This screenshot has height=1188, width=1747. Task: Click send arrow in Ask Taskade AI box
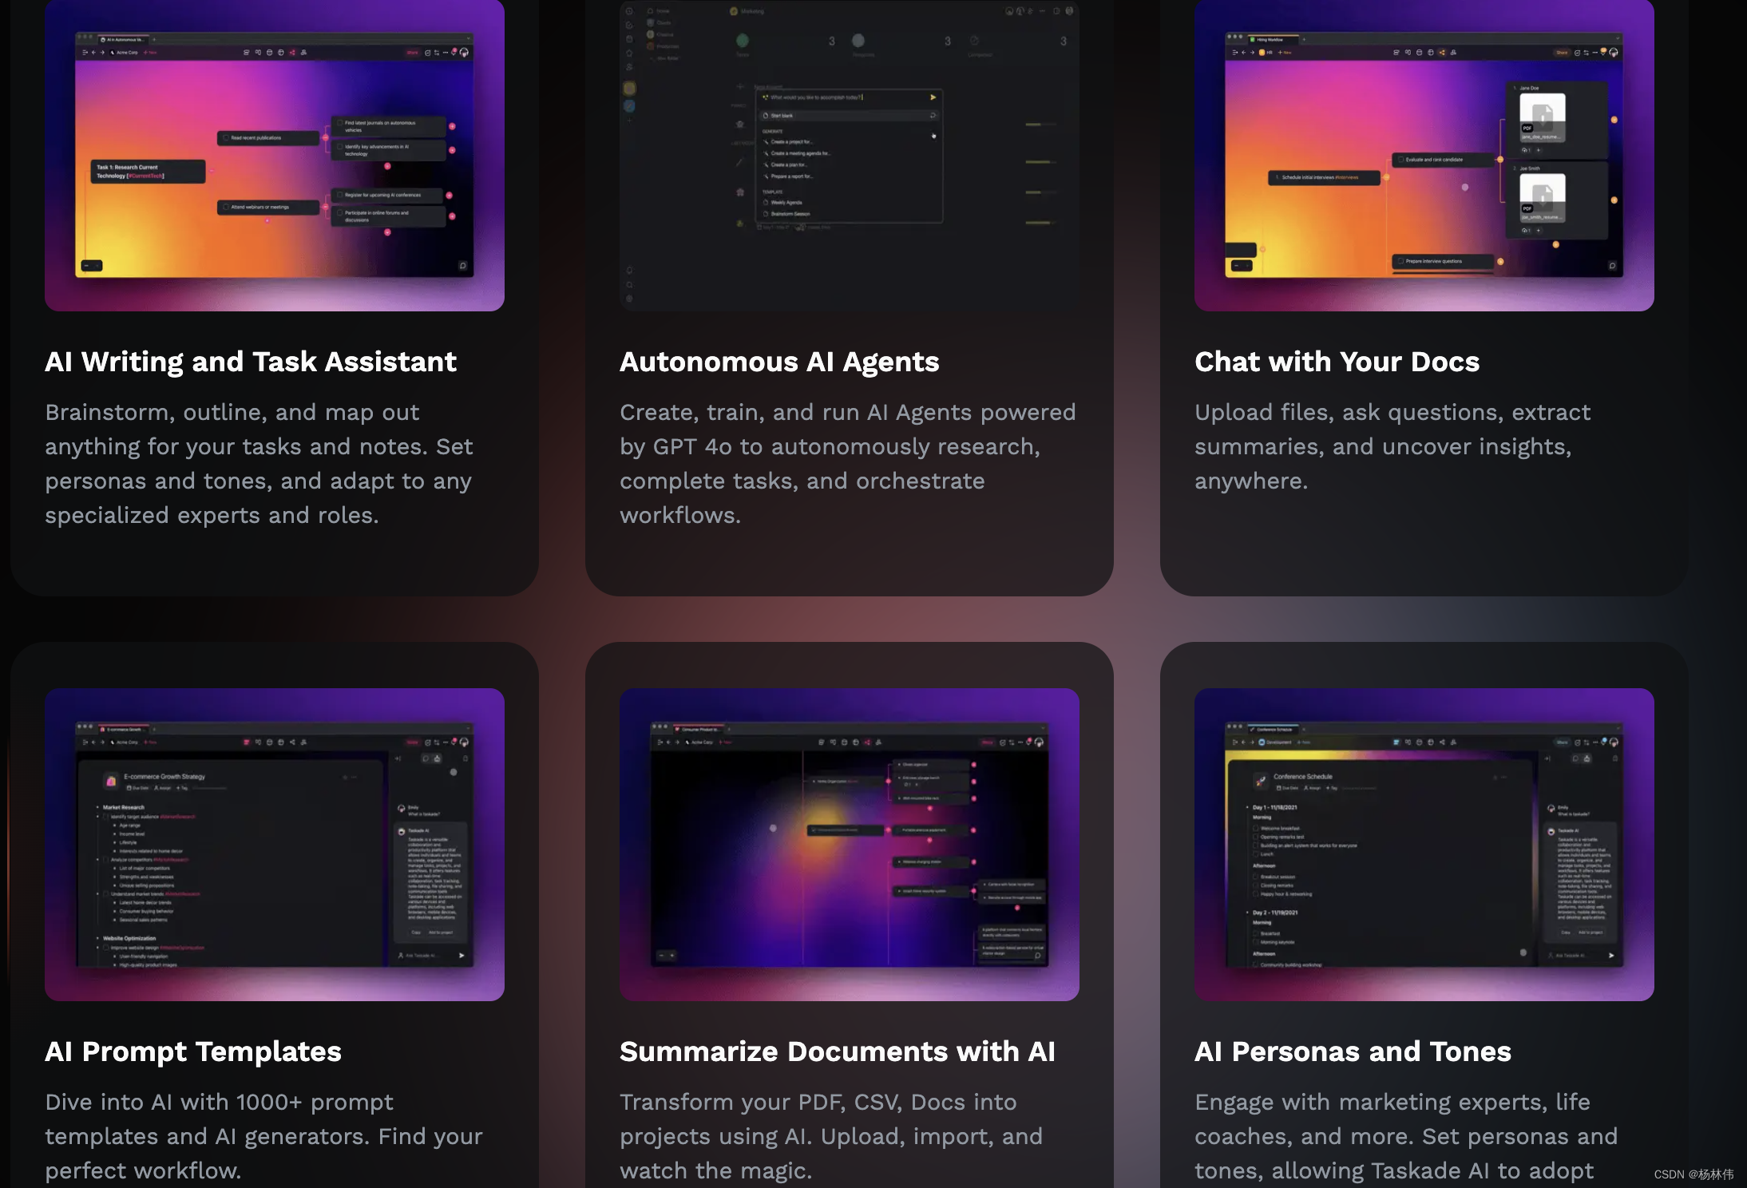tap(462, 955)
